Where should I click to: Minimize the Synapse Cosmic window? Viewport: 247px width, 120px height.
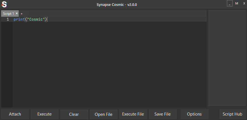[x=230, y=4]
